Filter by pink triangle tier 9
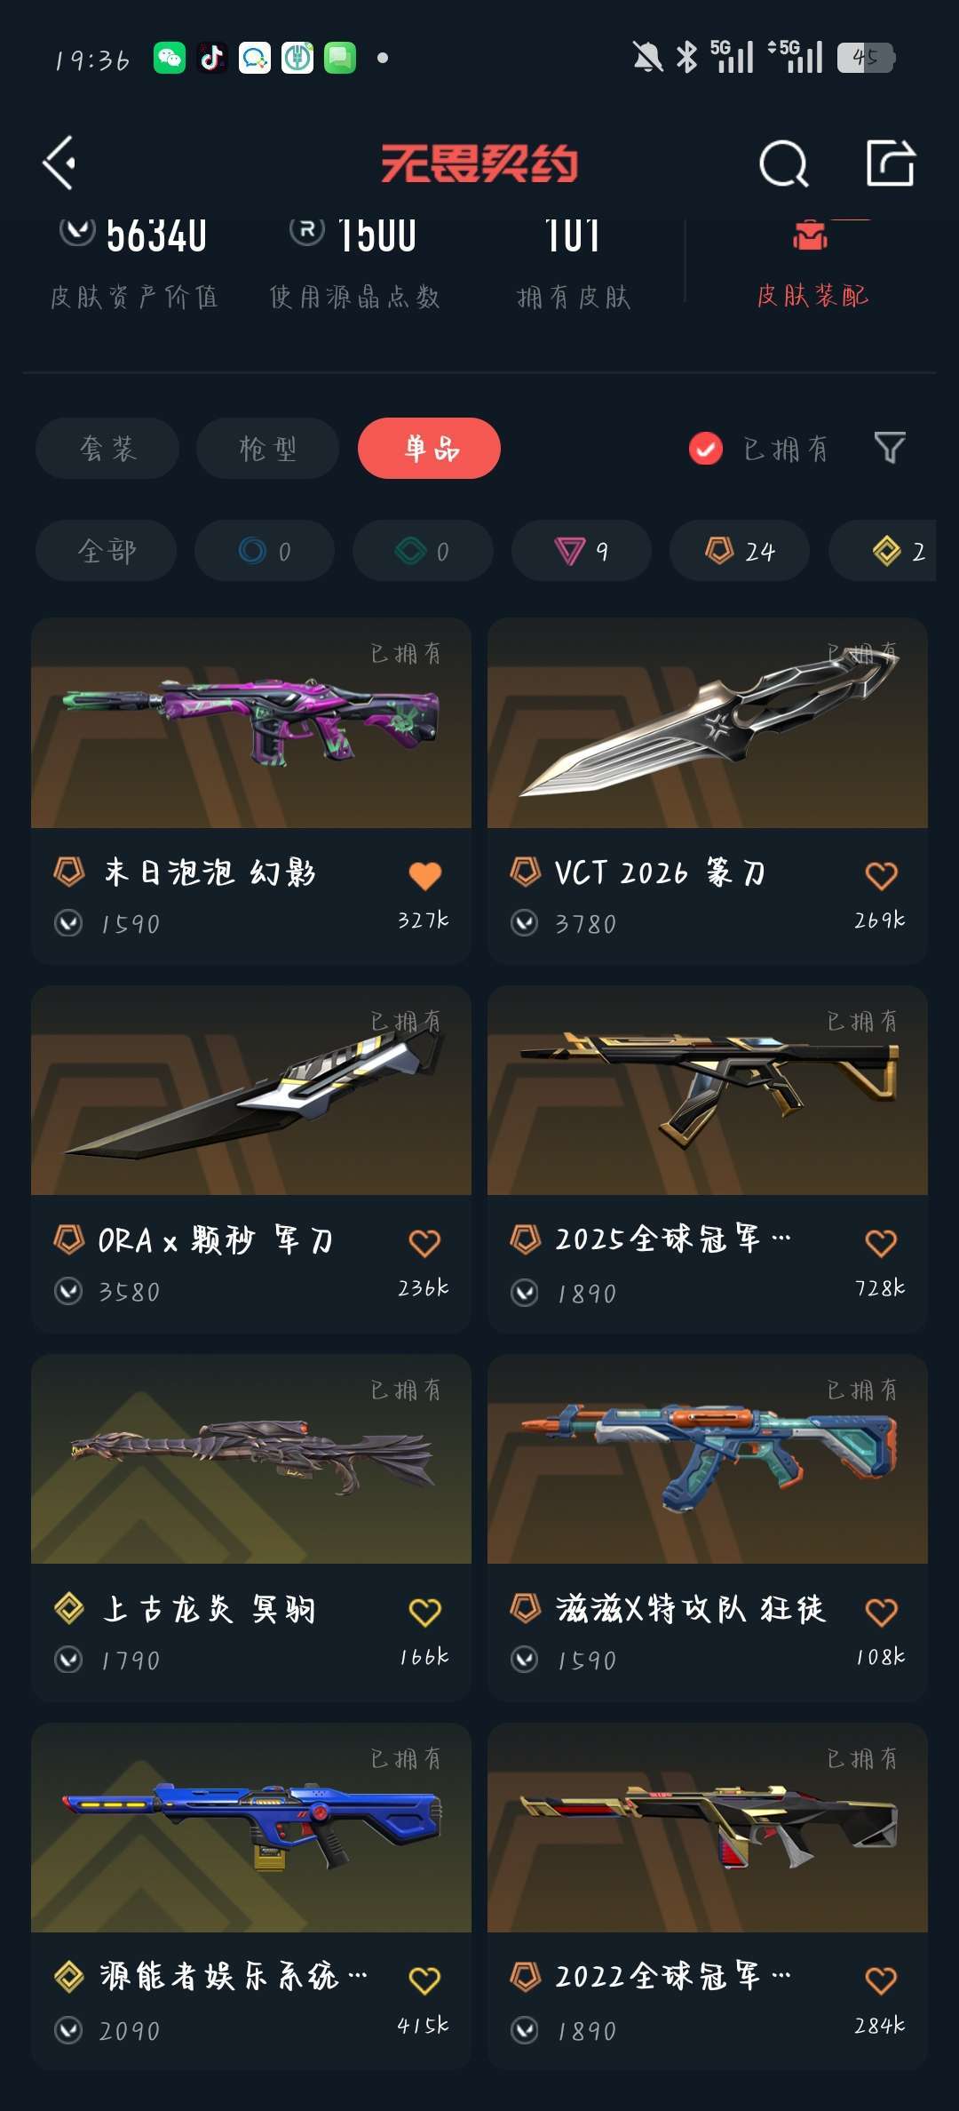Screen dimensions: 959x2111 pos(582,551)
